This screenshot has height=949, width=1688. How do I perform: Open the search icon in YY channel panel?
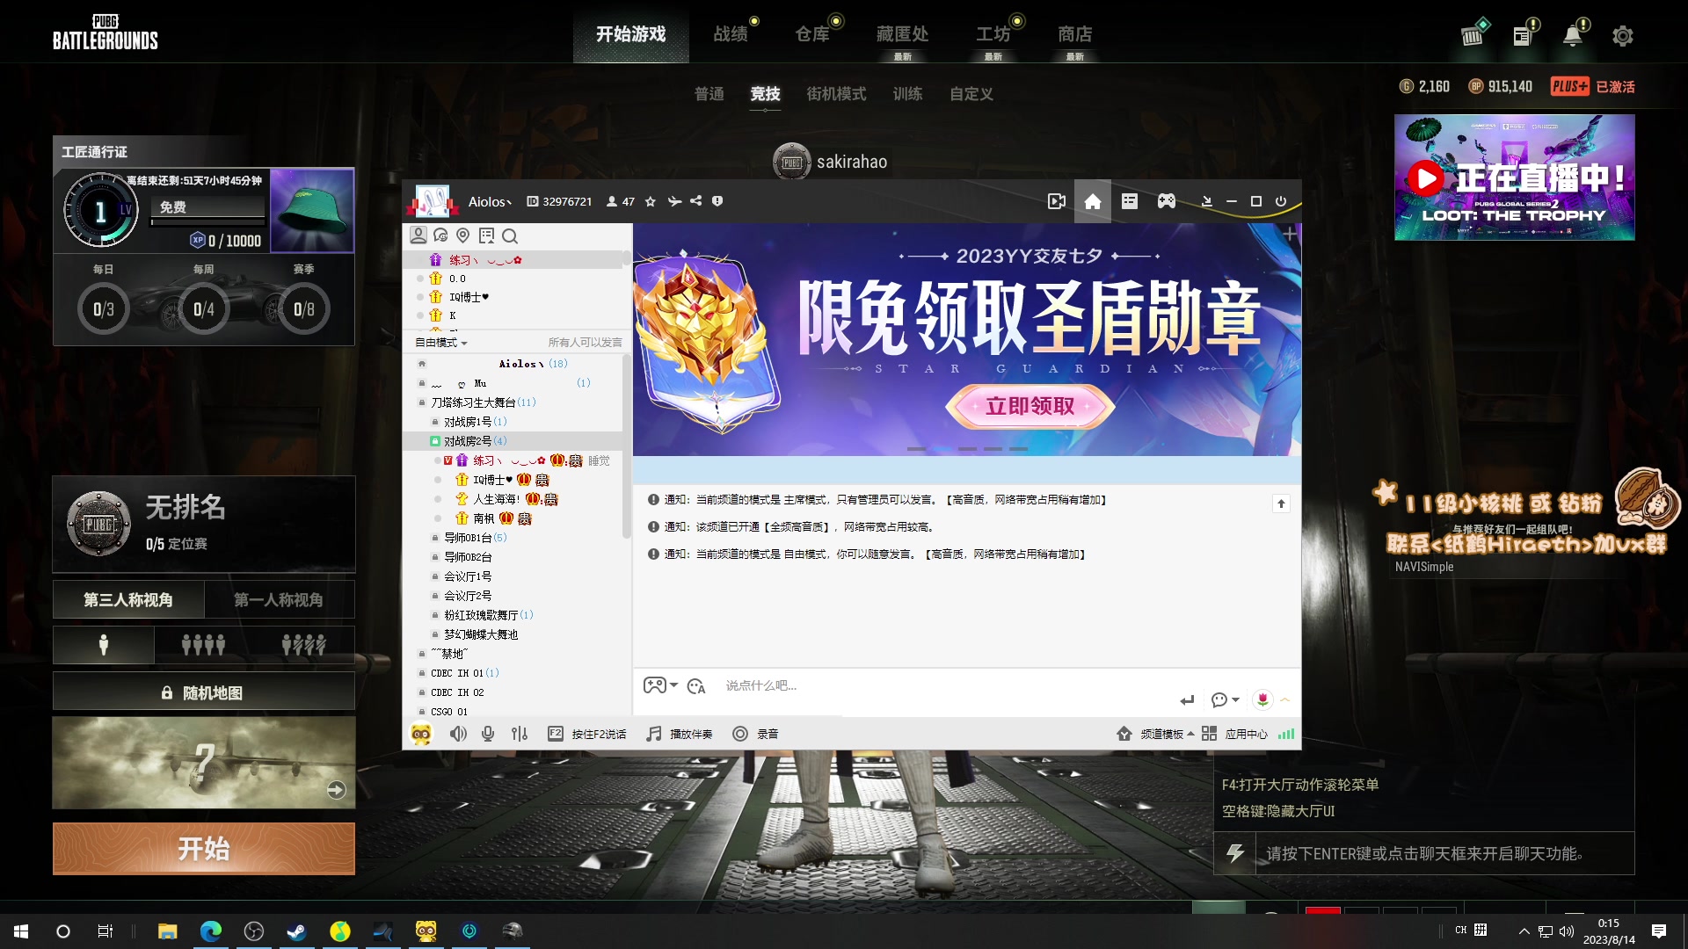pos(510,236)
